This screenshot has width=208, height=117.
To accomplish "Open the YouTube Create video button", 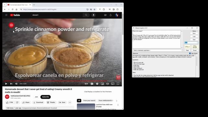I will (x=105, y=15).
